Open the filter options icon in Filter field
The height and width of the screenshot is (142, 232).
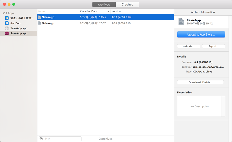tap(41, 139)
